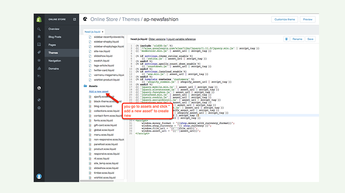Click the theme editor header icon
The width and height of the screenshot is (345, 193).
click(x=85, y=19)
